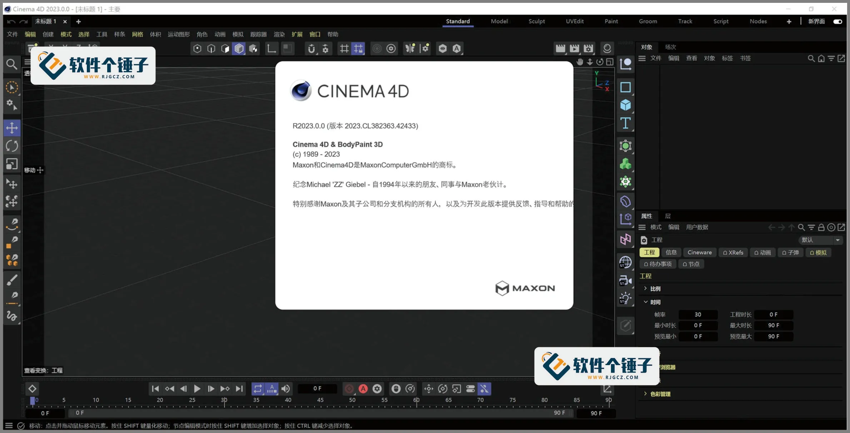The height and width of the screenshot is (433, 850).
Task: Open object manager hamburger menu
Action: point(642,58)
